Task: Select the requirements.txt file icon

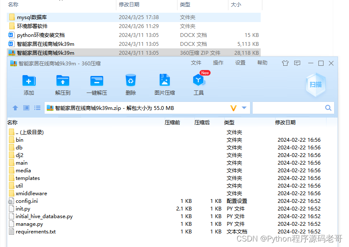Action: [x=11, y=231]
